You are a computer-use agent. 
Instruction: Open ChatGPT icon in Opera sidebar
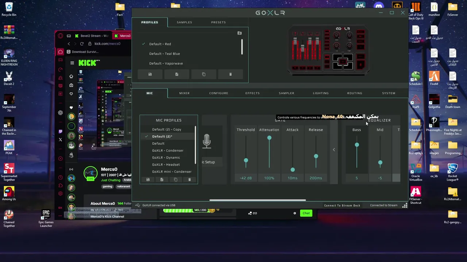[x=61, y=113]
